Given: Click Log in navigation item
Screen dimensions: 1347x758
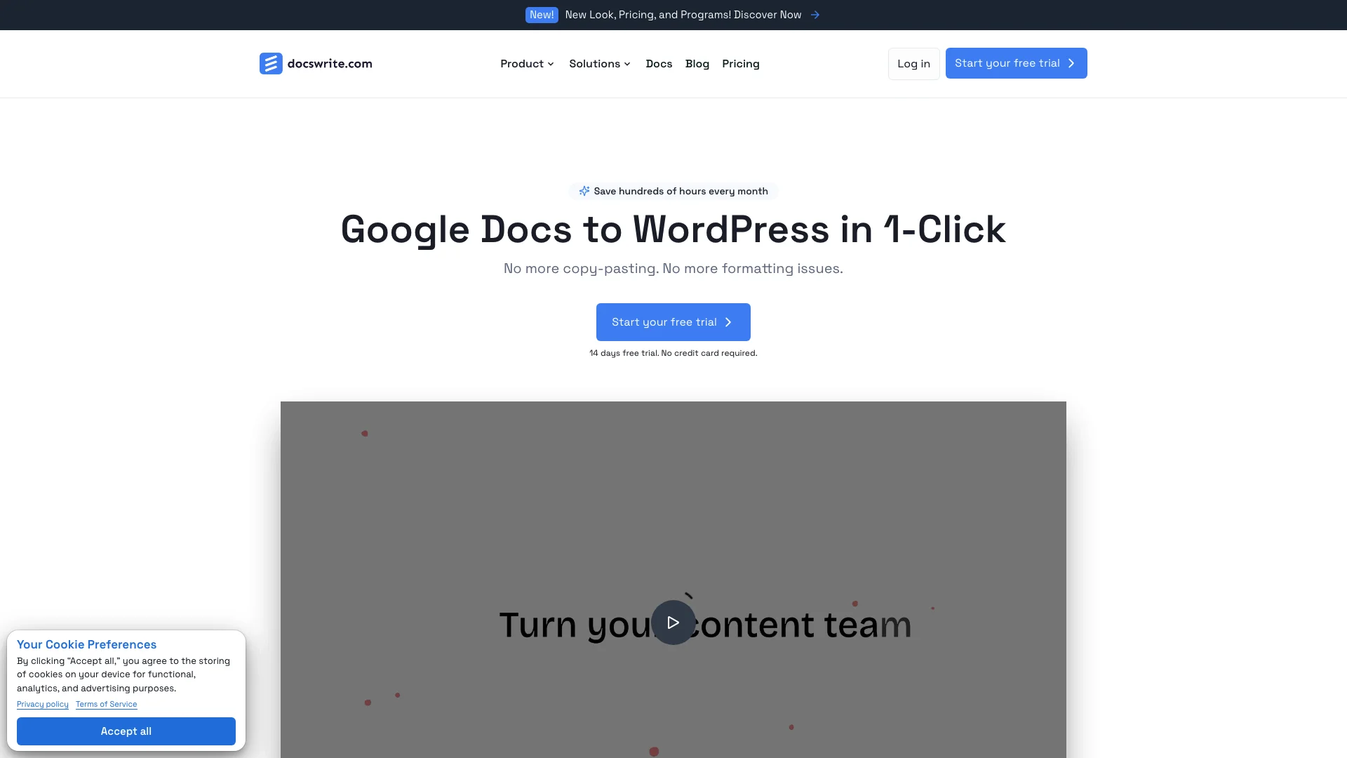Looking at the screenshot, I should pos(913,63).
